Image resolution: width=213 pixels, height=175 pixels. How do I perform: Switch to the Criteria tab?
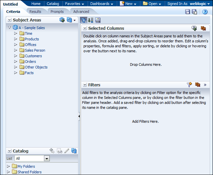coord(13,12)
